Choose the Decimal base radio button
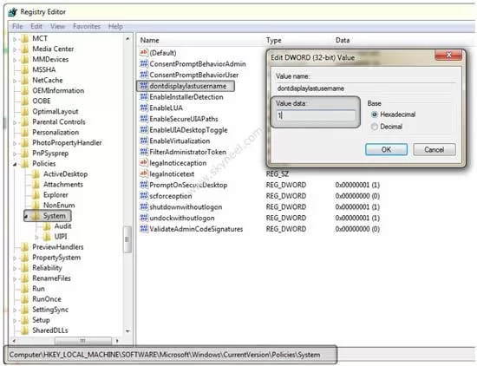 375,127
